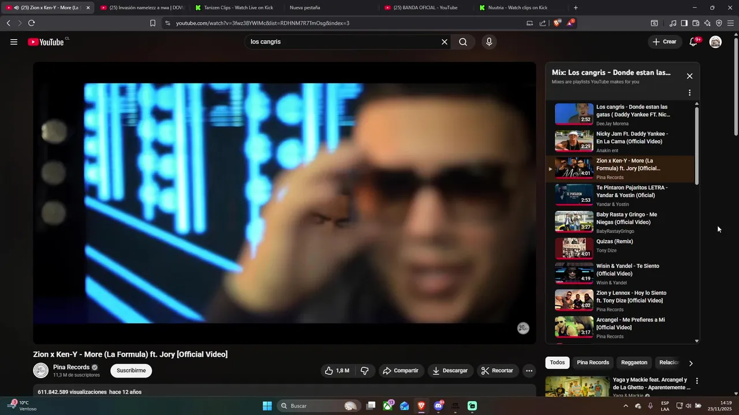Click the Descargar button
739x415 pixels.
click(x=450, y=371)
